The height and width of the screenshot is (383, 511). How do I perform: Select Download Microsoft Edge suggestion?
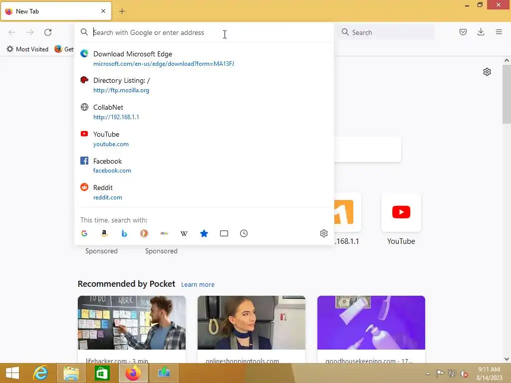204,59
